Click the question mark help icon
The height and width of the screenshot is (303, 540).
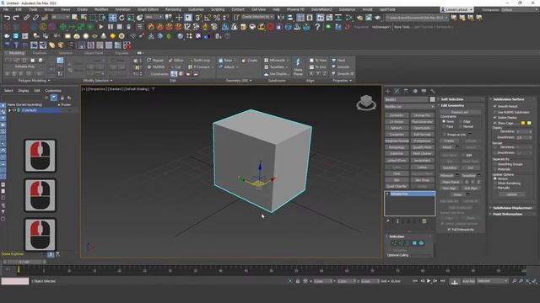coord(317,27)
